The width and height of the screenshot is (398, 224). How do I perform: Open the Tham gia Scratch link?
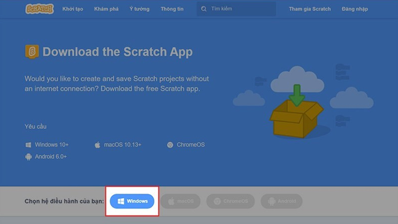309,9
